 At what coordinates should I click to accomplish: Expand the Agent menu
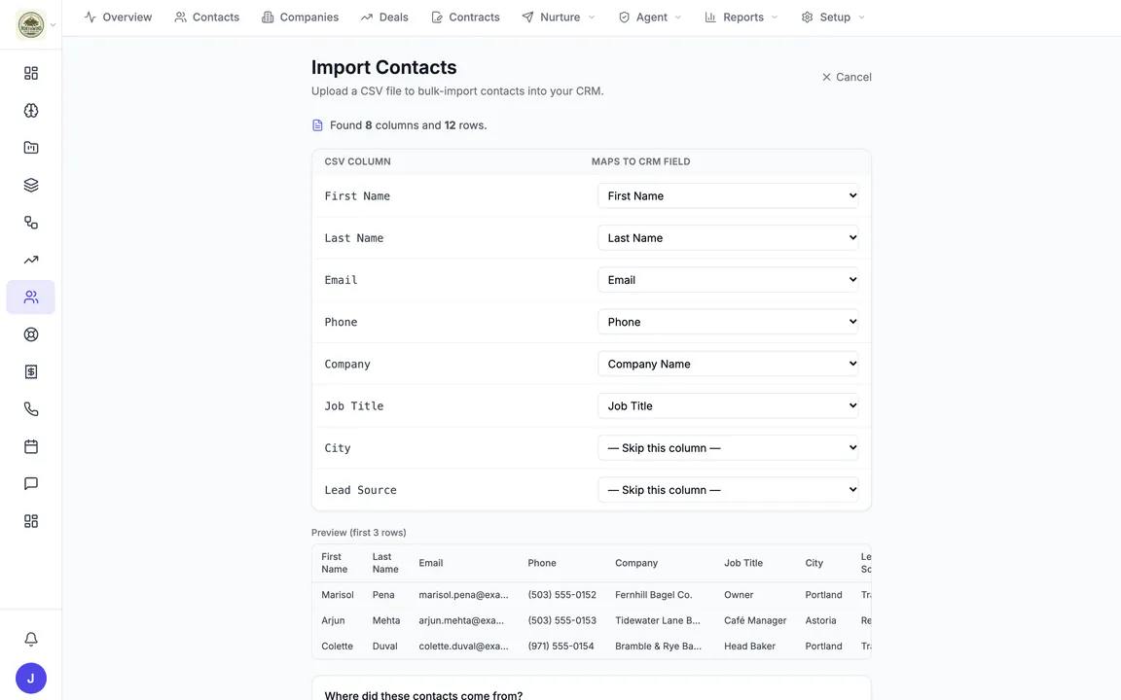pos(650,17)
